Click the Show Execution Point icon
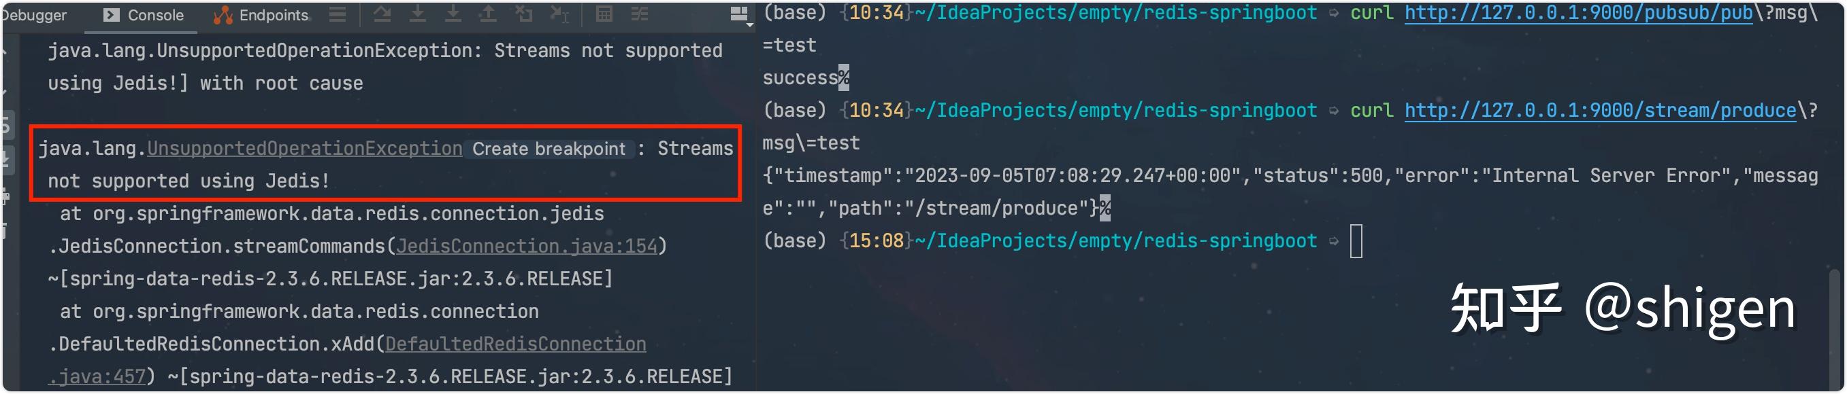 click(x=337, y=14)
